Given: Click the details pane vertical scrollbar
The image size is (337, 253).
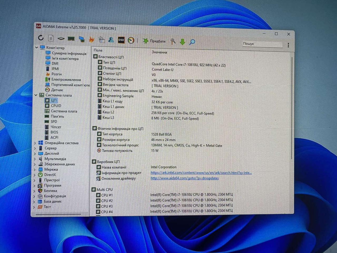Looking at the screenshot, I should pos(292,108).
